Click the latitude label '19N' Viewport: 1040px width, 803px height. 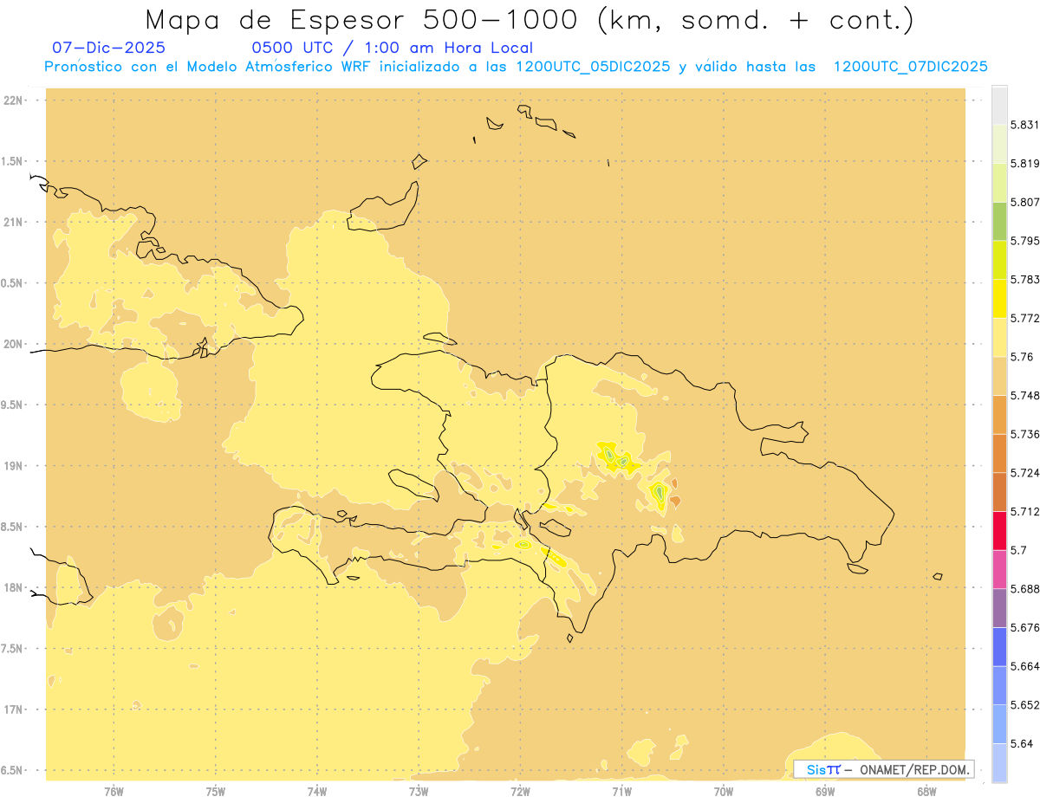[x=15, y=466]
